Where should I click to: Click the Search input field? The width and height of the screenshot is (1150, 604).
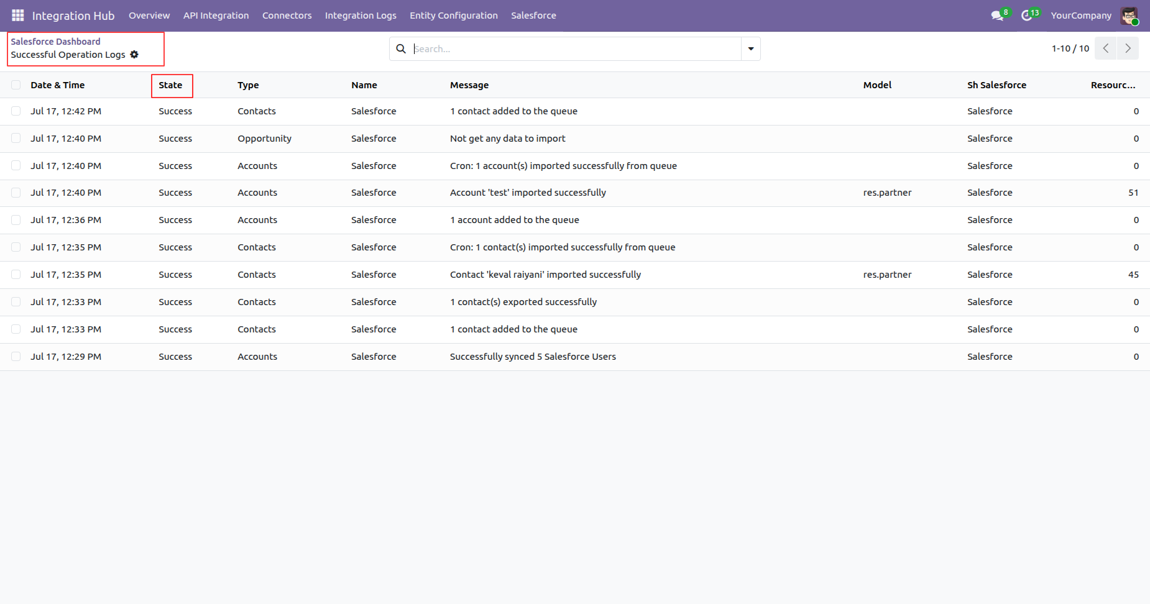(576, 48)
